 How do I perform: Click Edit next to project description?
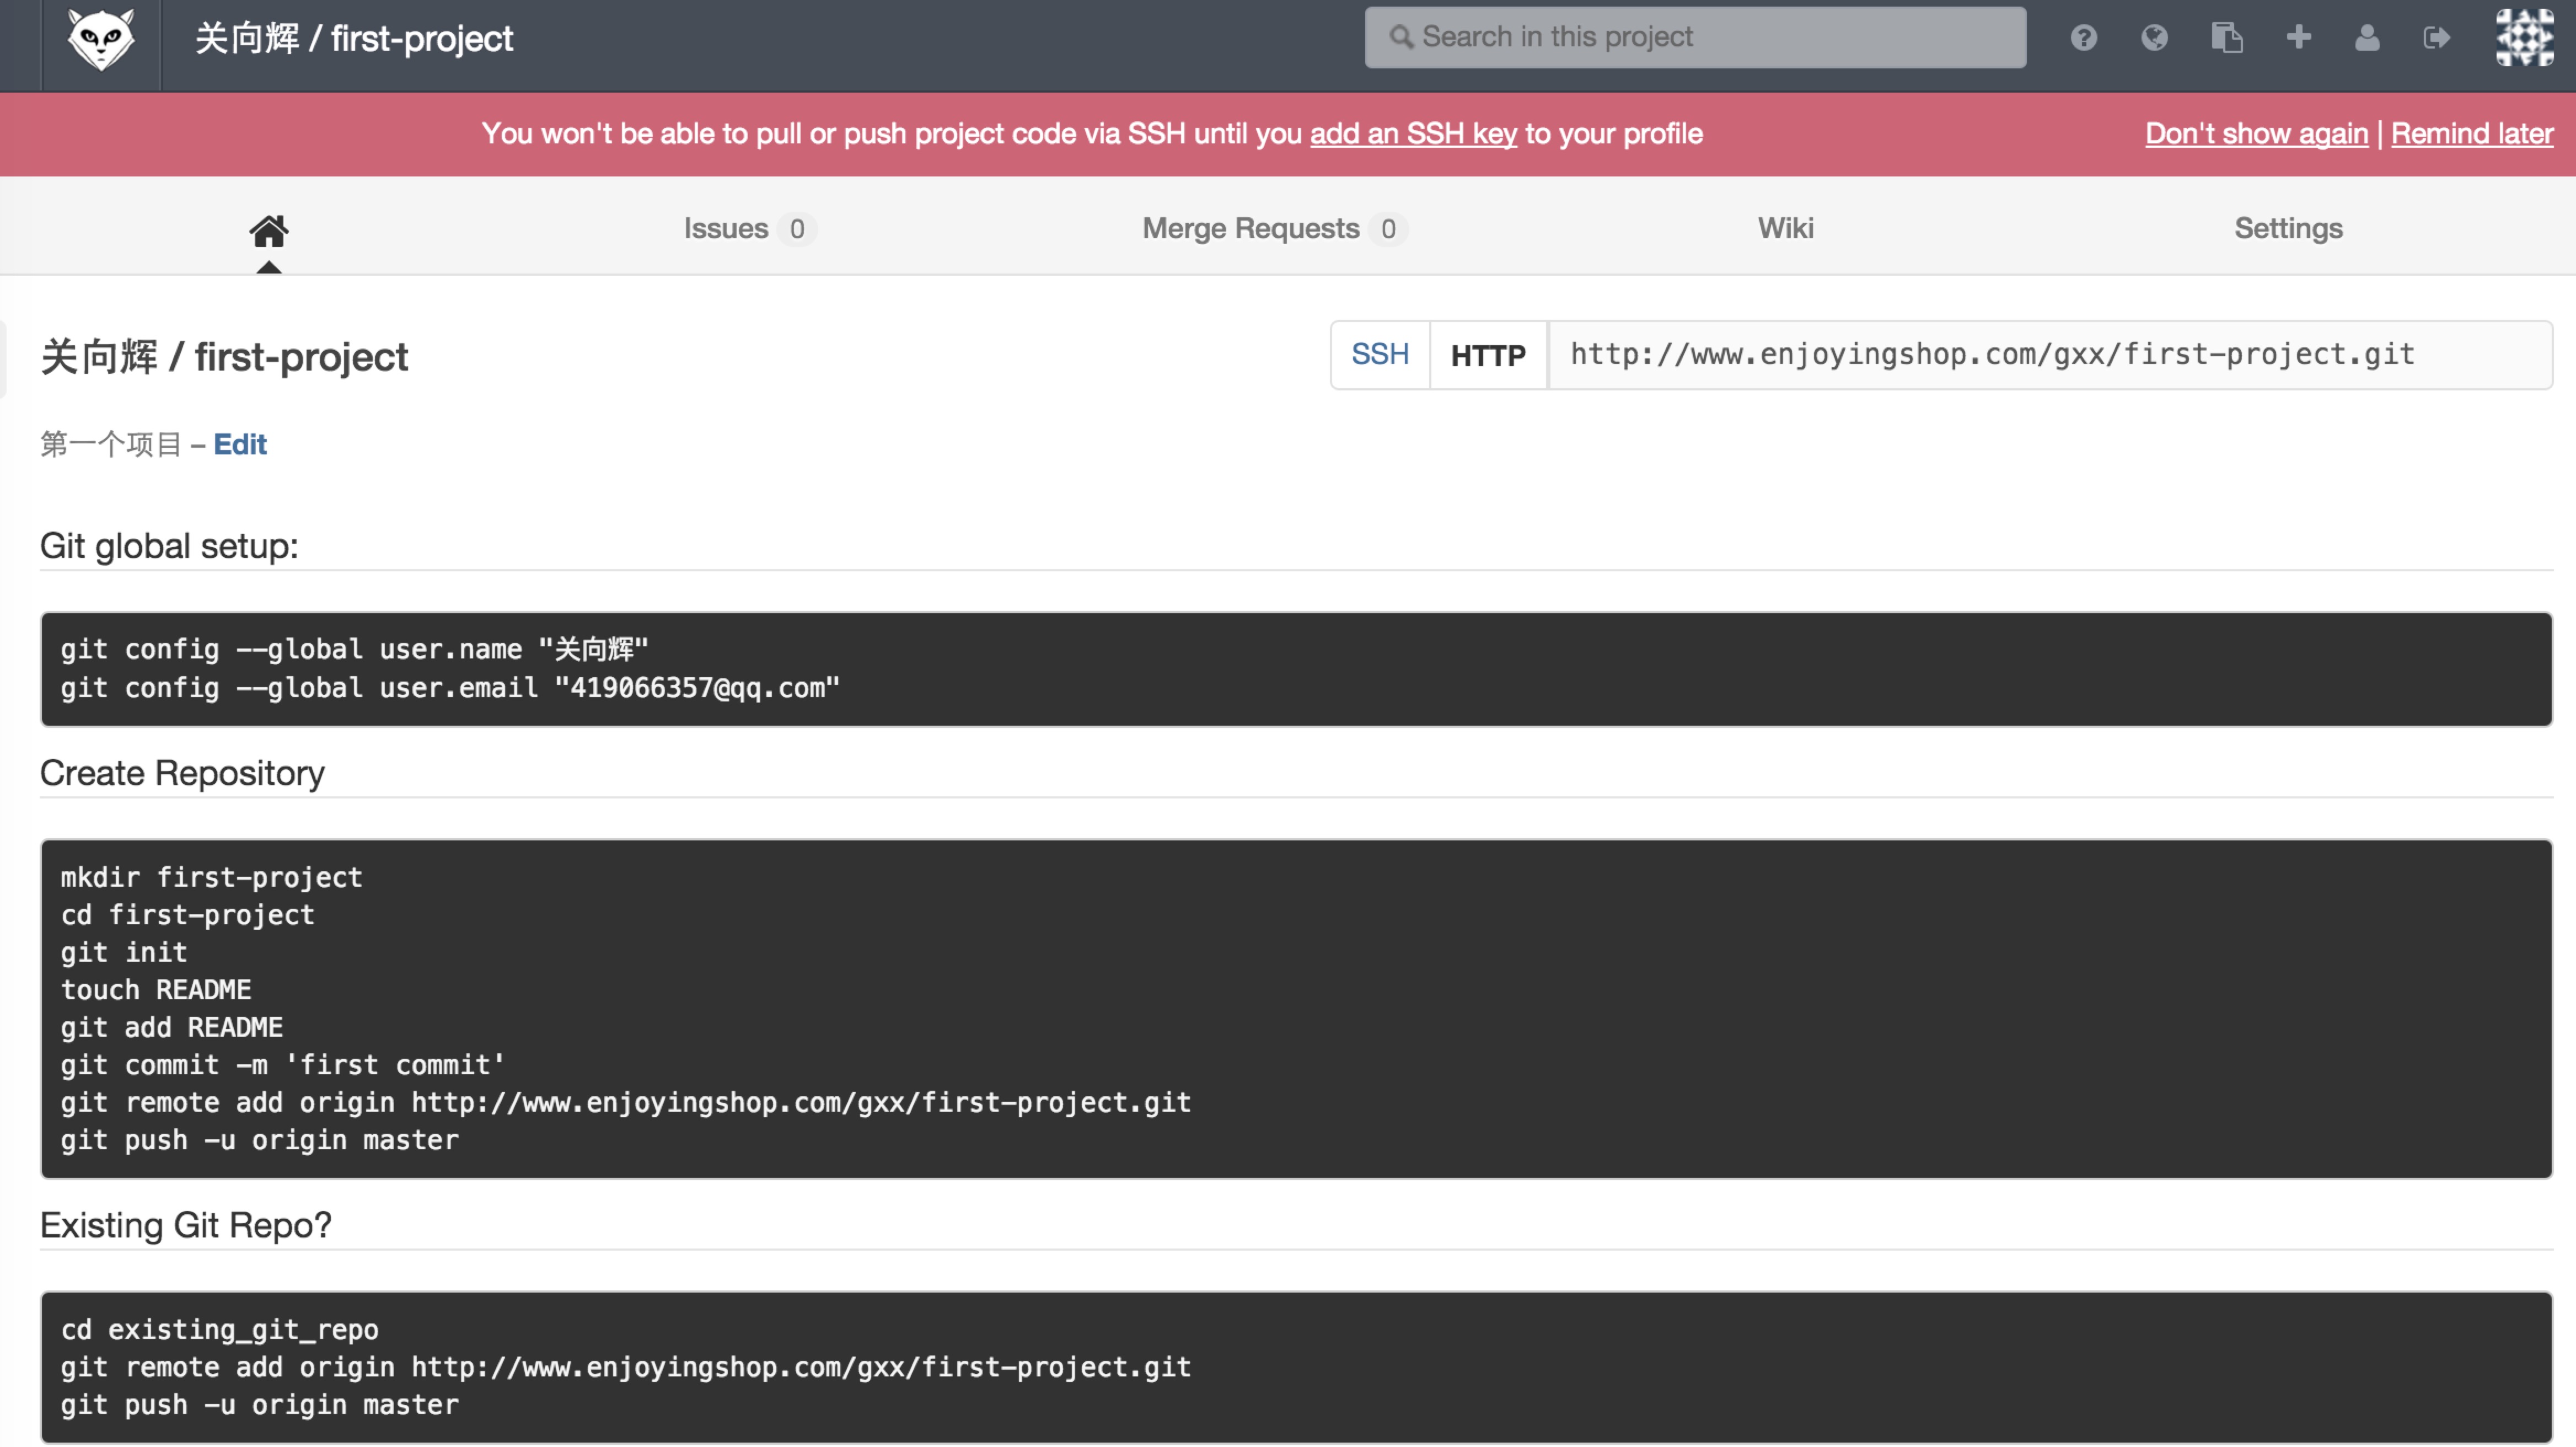(240, 444)
